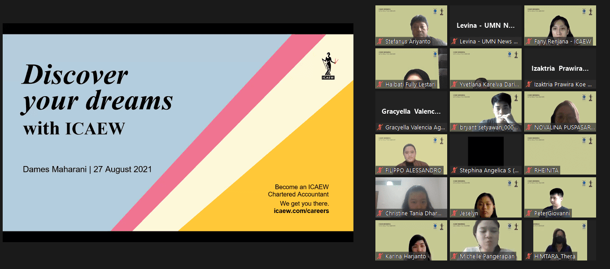Viewport: 610px width, 269px height.
Task: Click muted mic icon beside Stefanus Ariyanto
Action: click(x=380, y=42)
